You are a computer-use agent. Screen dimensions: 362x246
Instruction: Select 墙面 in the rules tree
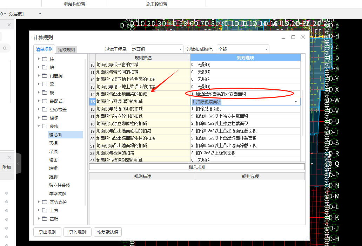53,160
